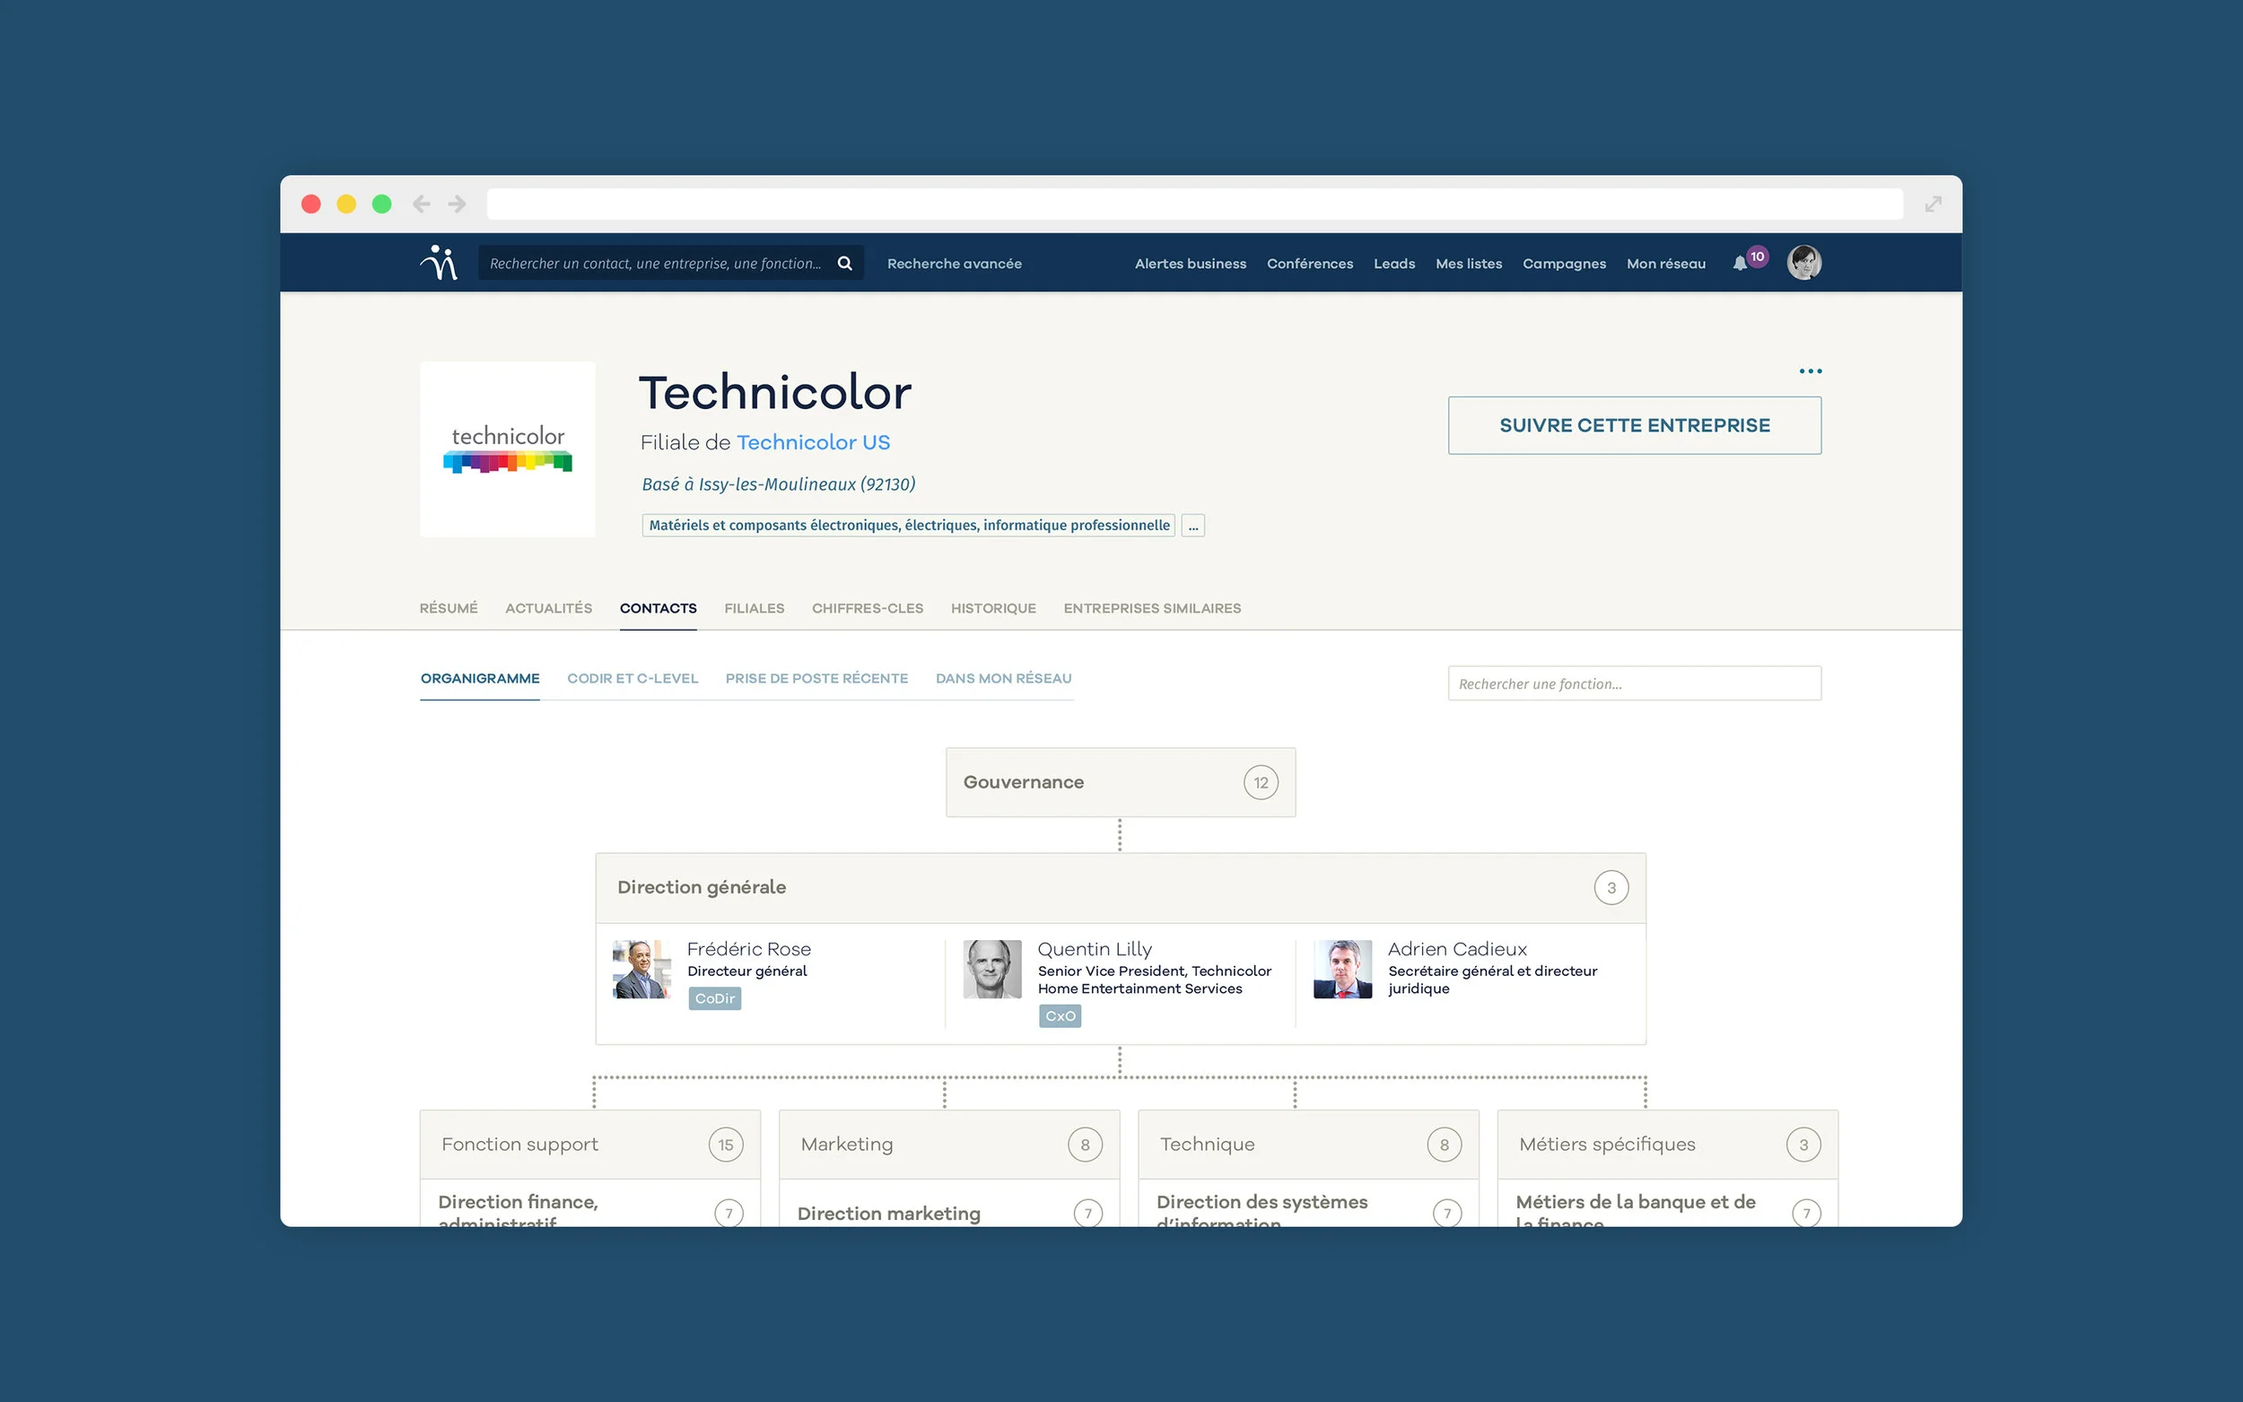Click Adrien Cadieux's photo
Viewport: 2243px width, 1402px height.
[x=1342, y=969]
